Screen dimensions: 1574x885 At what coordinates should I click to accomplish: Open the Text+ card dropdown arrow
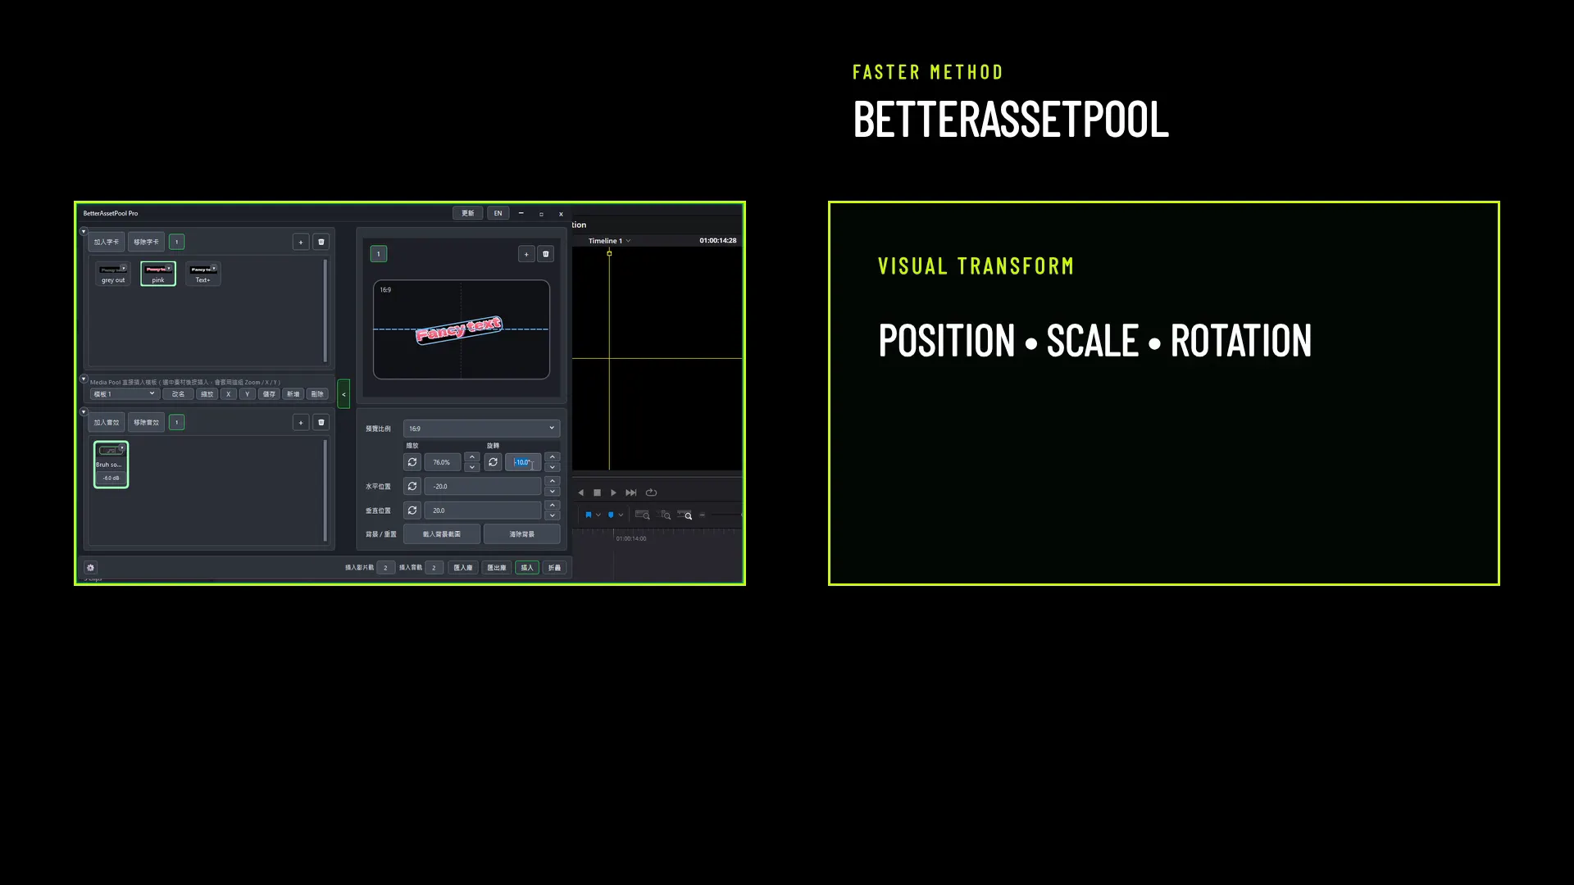click(x=214, y=267)
